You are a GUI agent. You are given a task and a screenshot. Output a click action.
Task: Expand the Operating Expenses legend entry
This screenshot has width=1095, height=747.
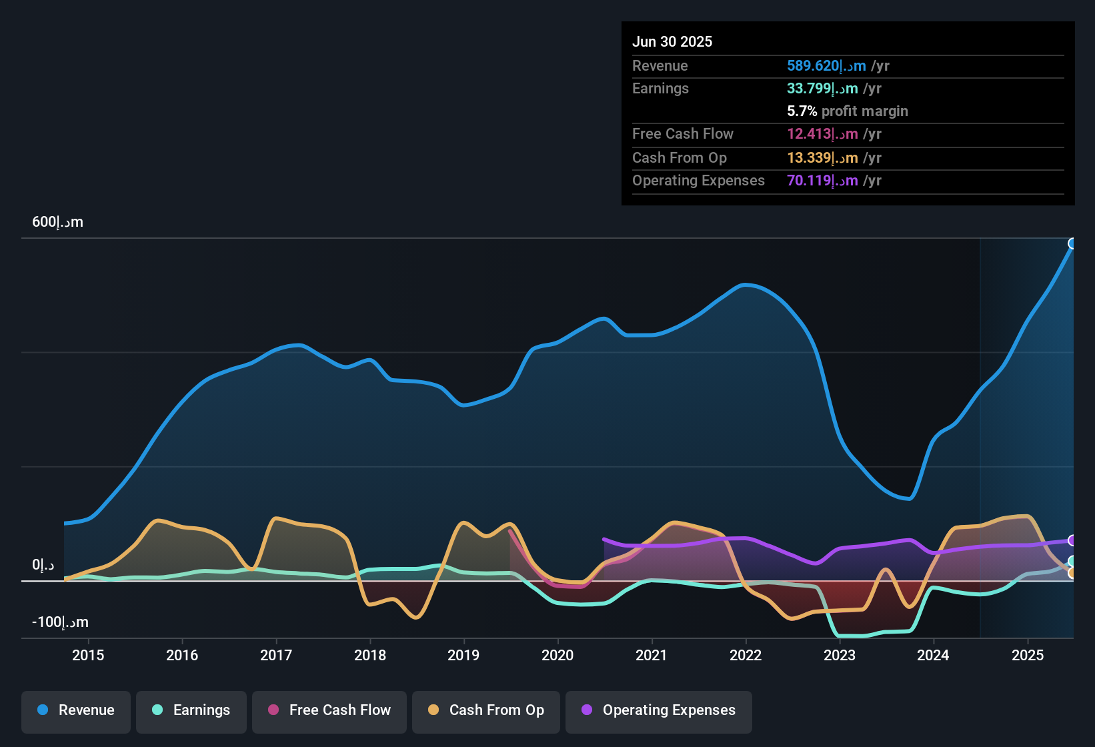tap(658, 710)
